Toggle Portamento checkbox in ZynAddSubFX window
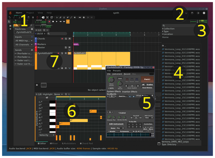The width and height of the screenshot is (215, 158). coord(124,131)
